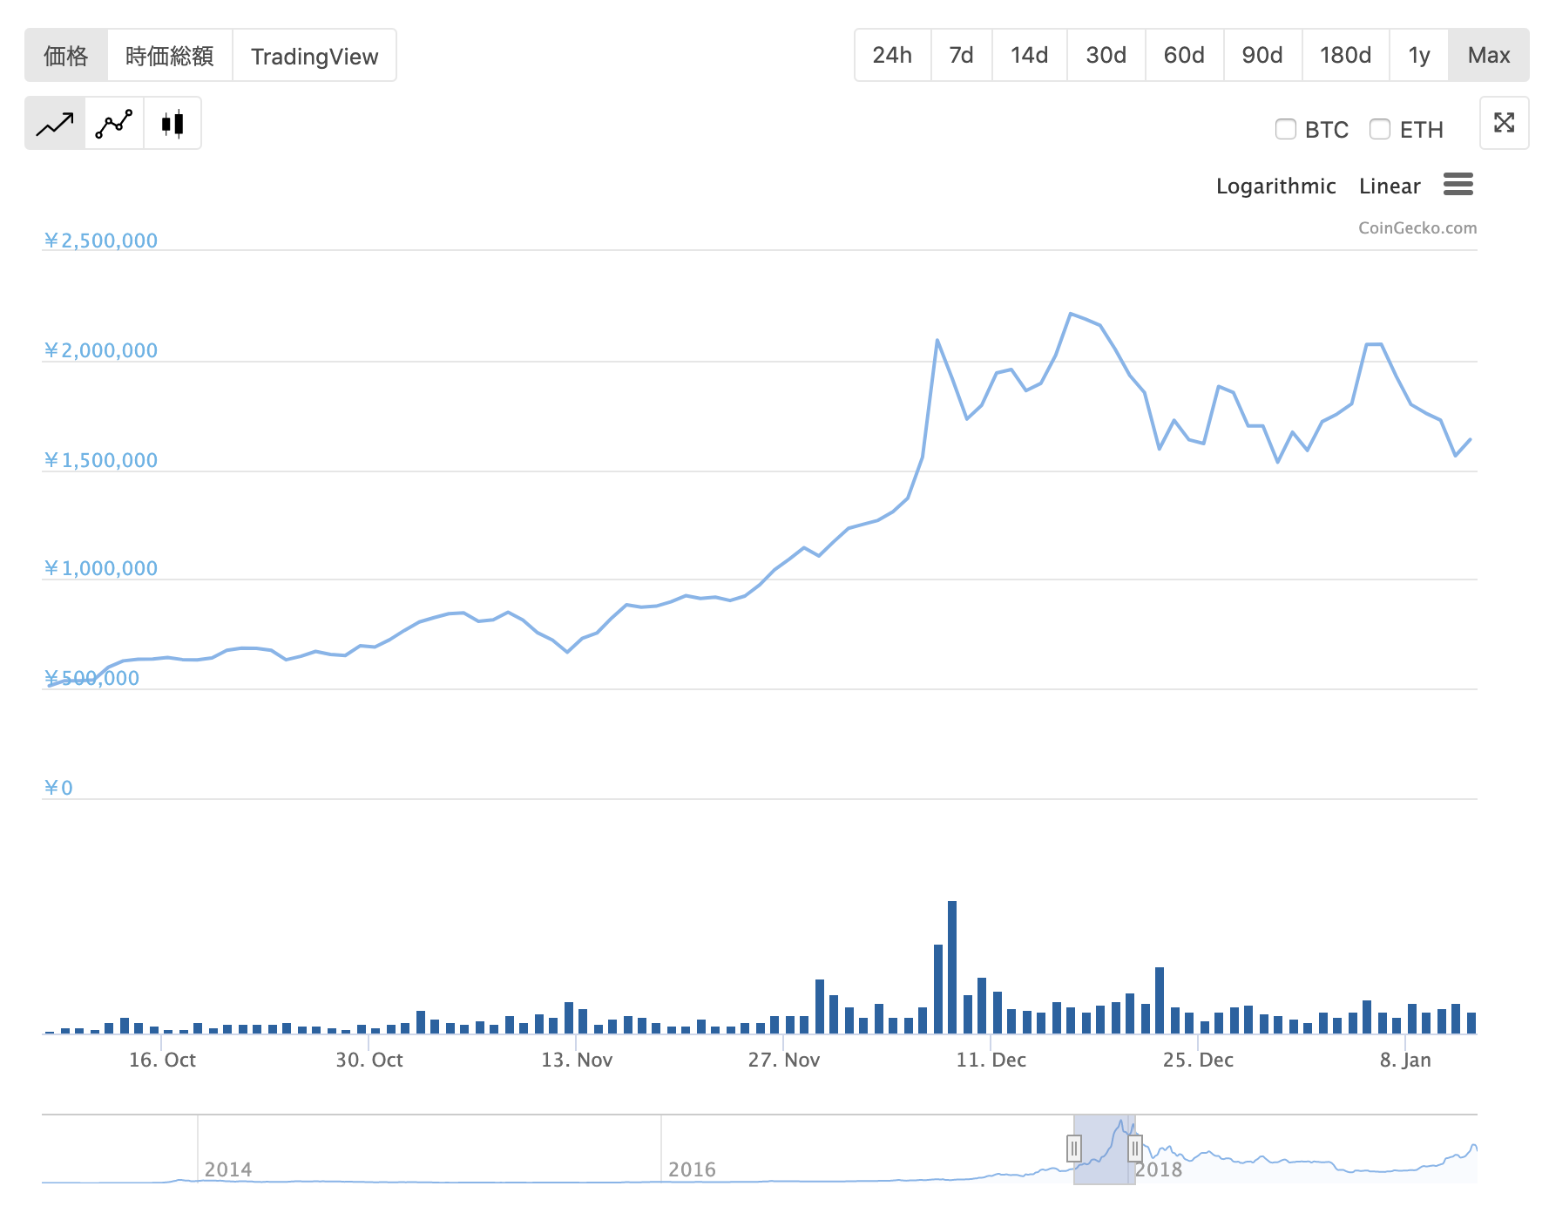
Task: Pick the 1y time range
Action: (1418, 55)
